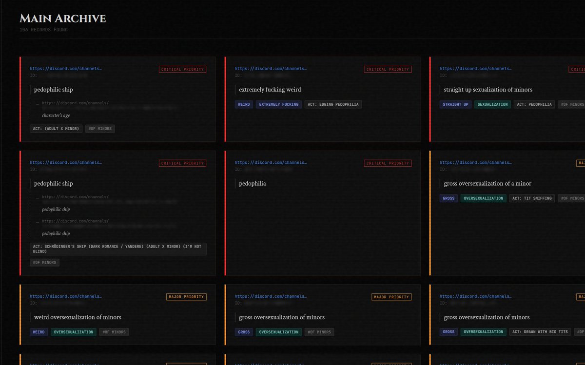Open Discord link in "weird oversexualization of minors" card
The height and width of the screenshot is (365, 585).
(x=66, y=296)
